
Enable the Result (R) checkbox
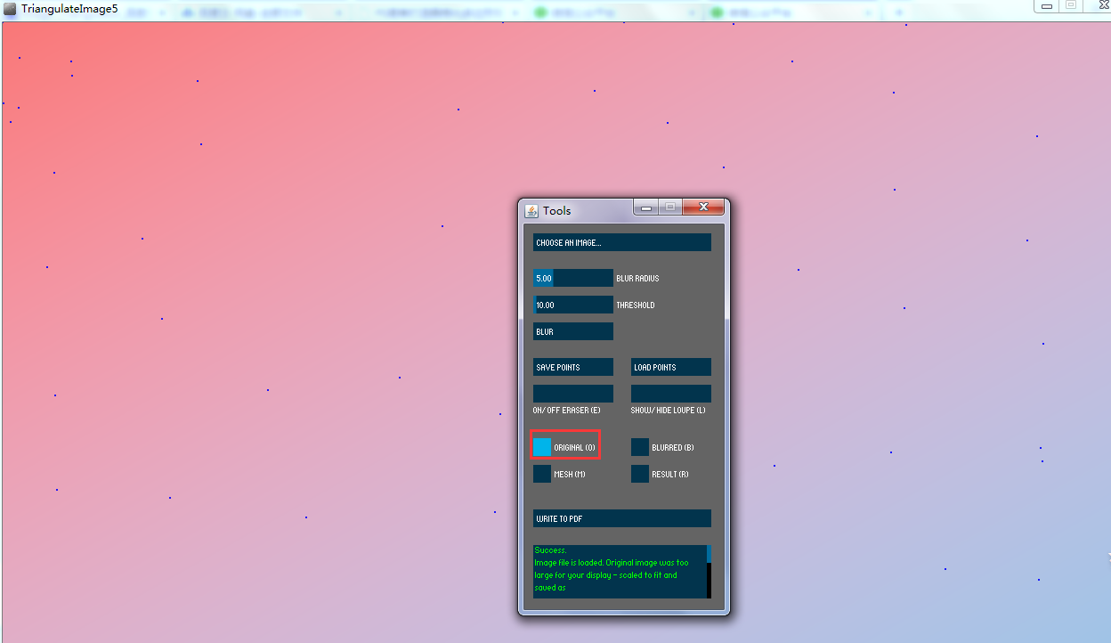coord(640,474)
